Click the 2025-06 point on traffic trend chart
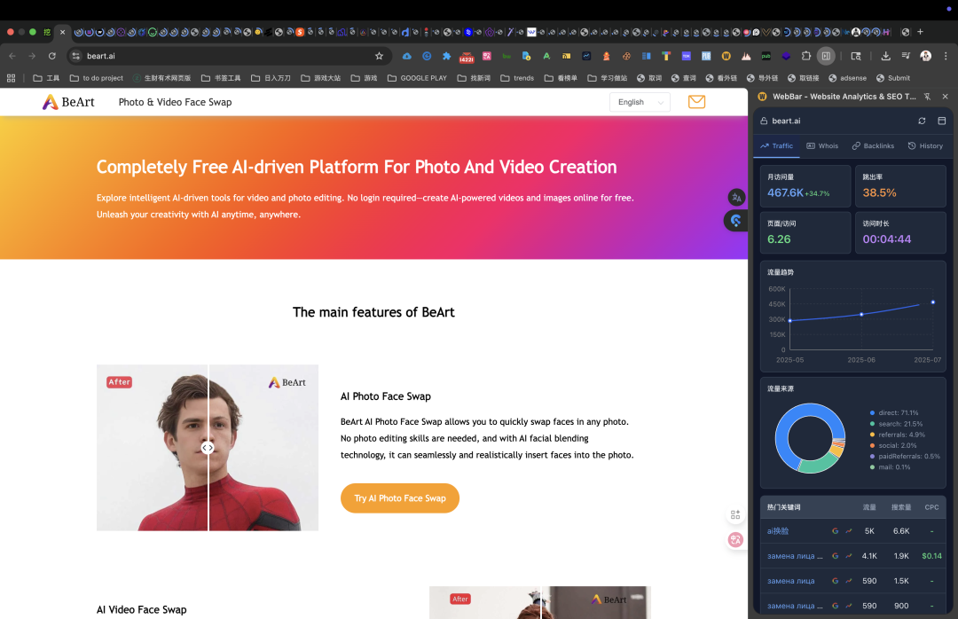The image size is (958, 619). pos(861,315)
